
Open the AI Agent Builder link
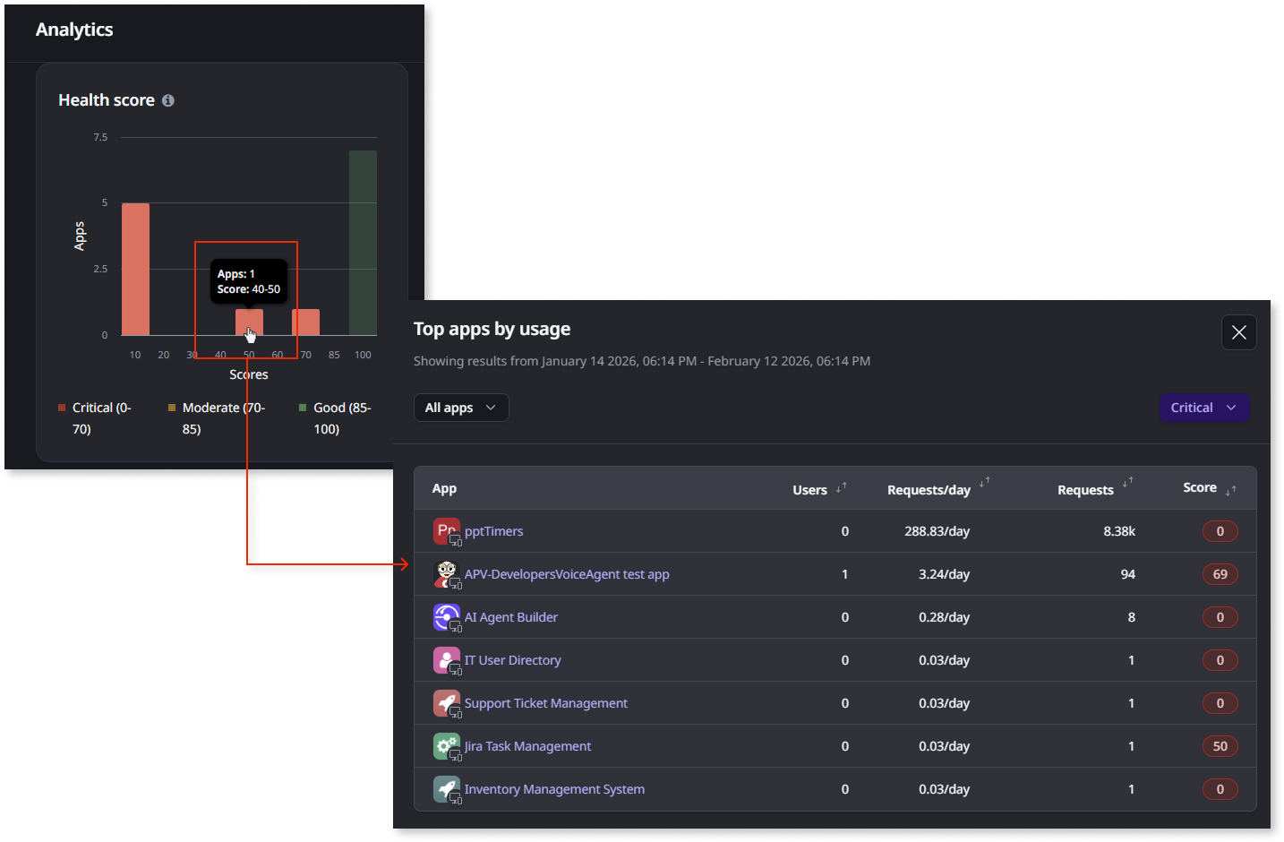(510, 617)
